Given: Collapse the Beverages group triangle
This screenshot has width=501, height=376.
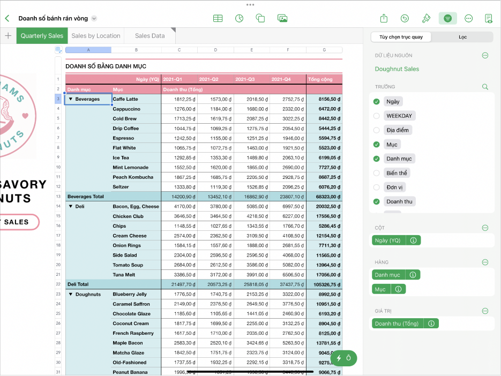Looking at the screenshot, I should 71,99.
